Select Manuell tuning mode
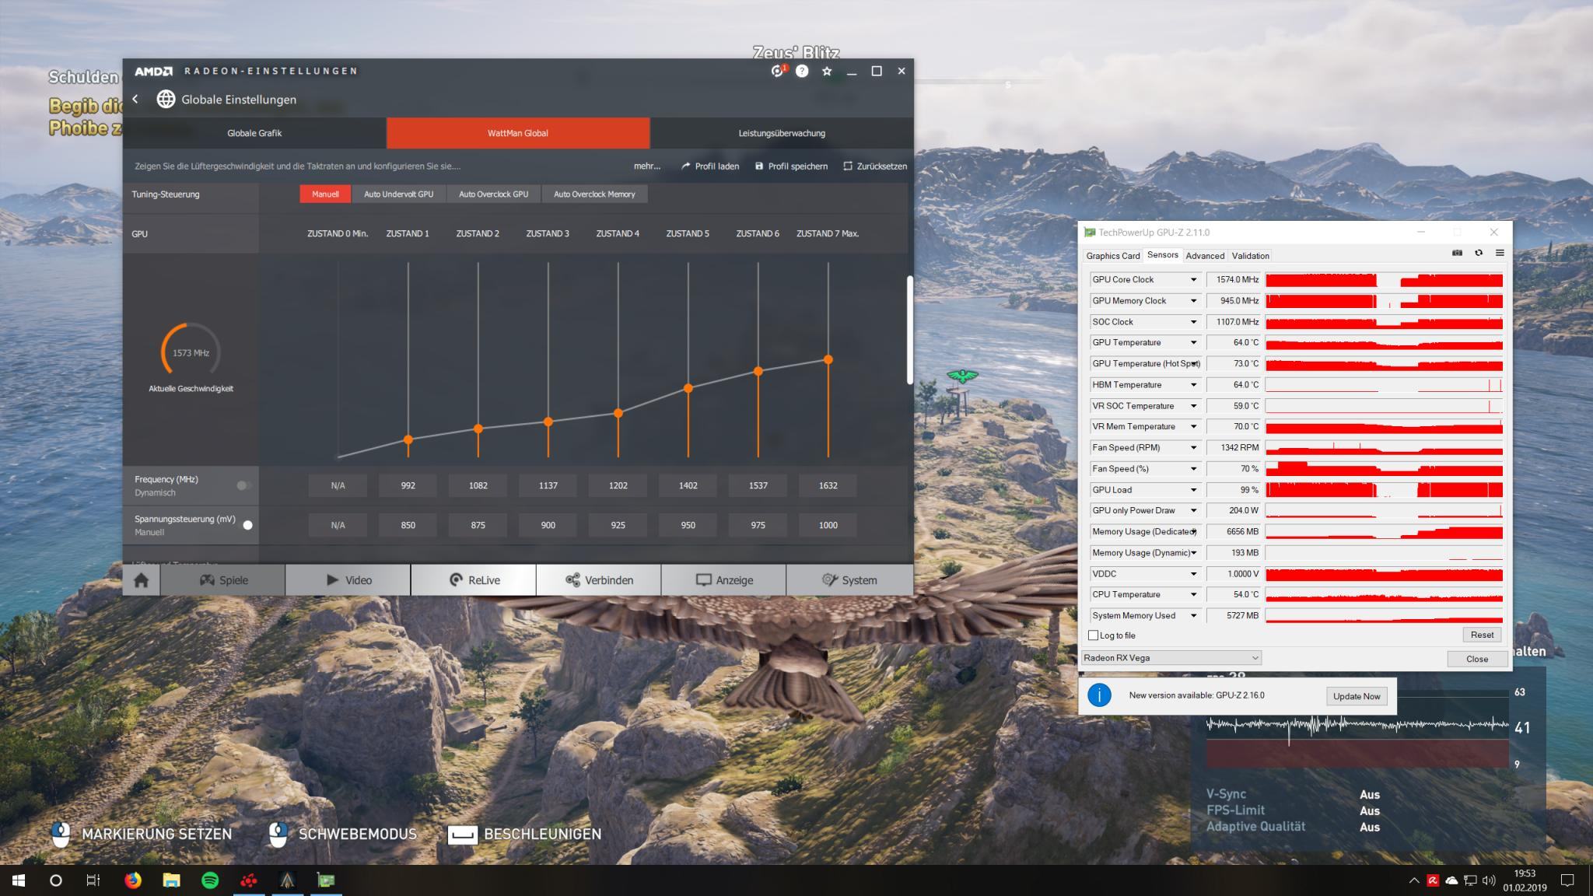Screen dimensions: 1593x896 325,194
